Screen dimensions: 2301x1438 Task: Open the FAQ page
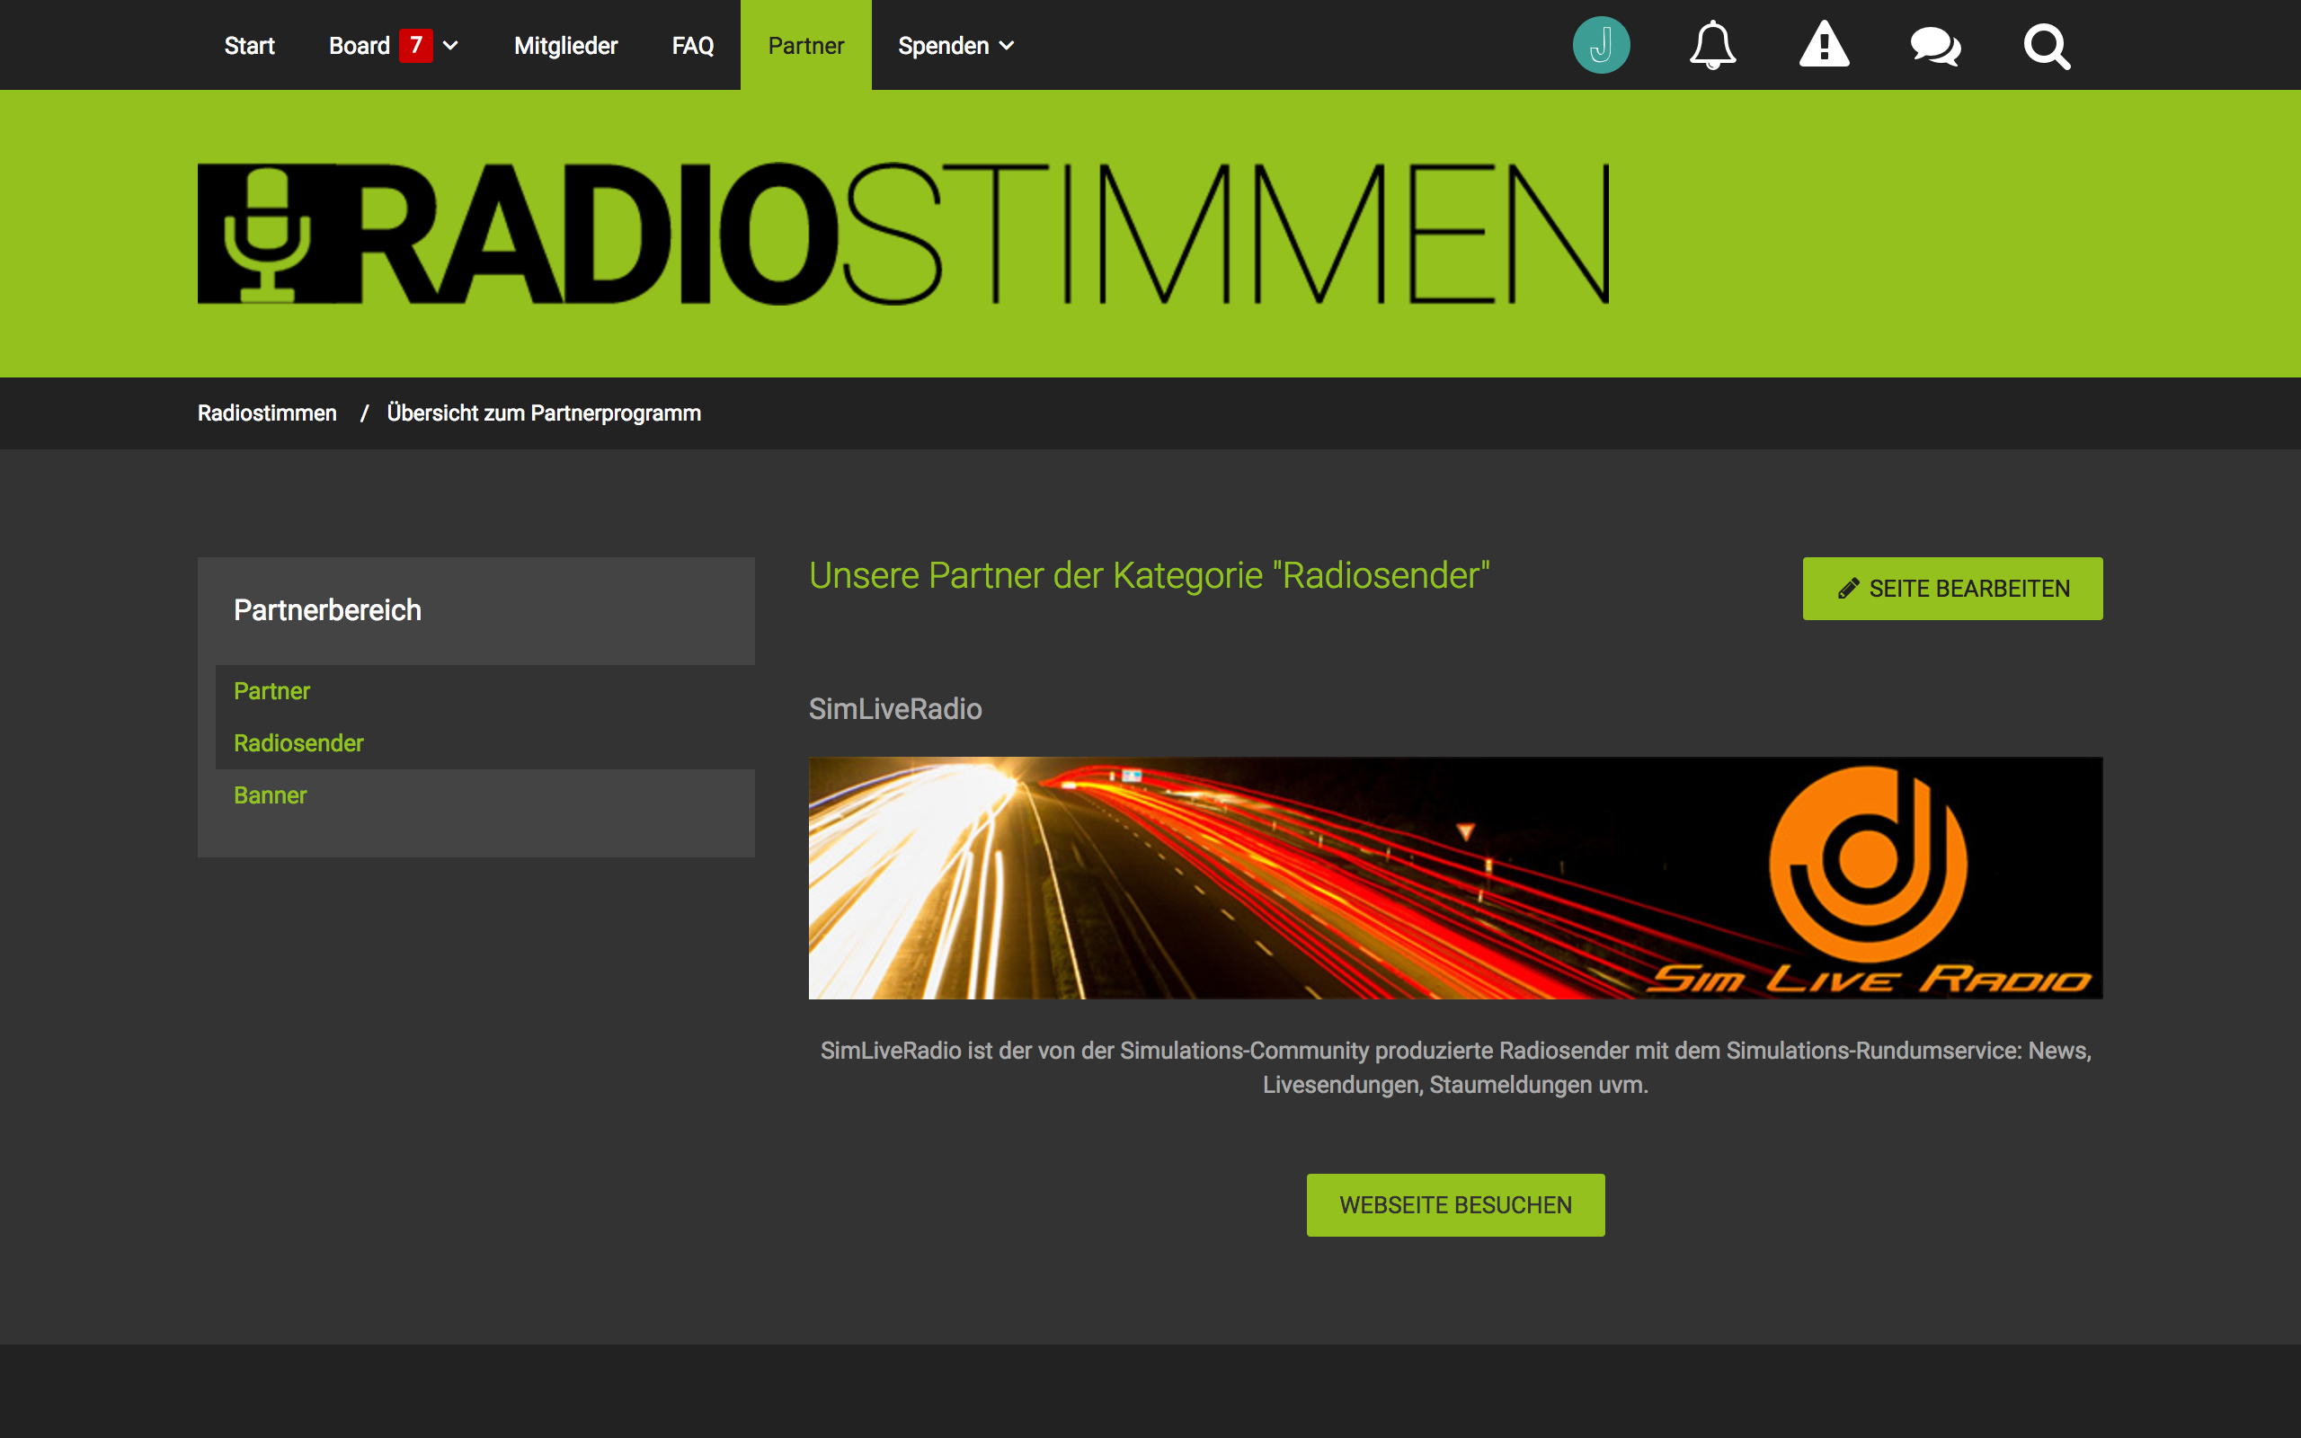[x=692, y=45]
